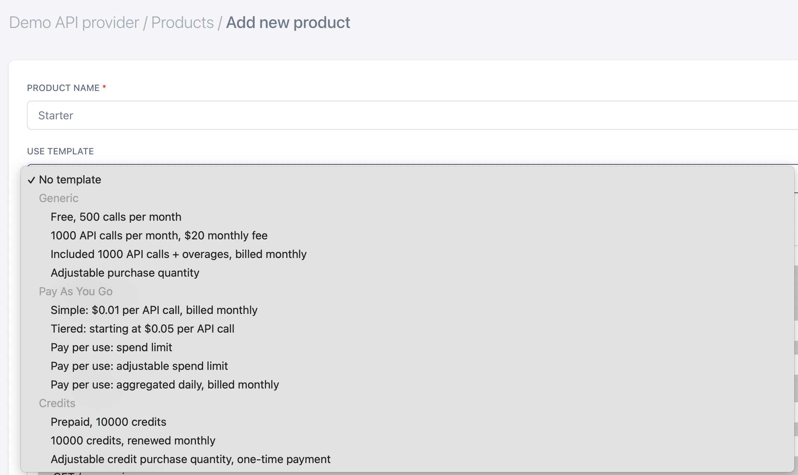Select "Tiered: starting at $0.05 per API call"
The image size is (798, 475).
coord(143,328)
